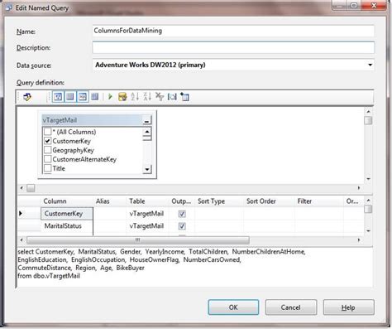Image resolution: width=392 pixels, height=329 pixels.
Task: Click the vTargetMail table title bar
Action: click(x=92, y=120)
